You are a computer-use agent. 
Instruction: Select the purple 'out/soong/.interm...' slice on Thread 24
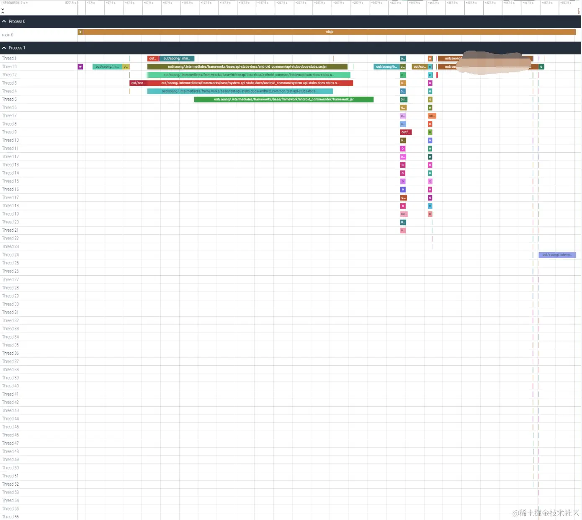(557, 255)
